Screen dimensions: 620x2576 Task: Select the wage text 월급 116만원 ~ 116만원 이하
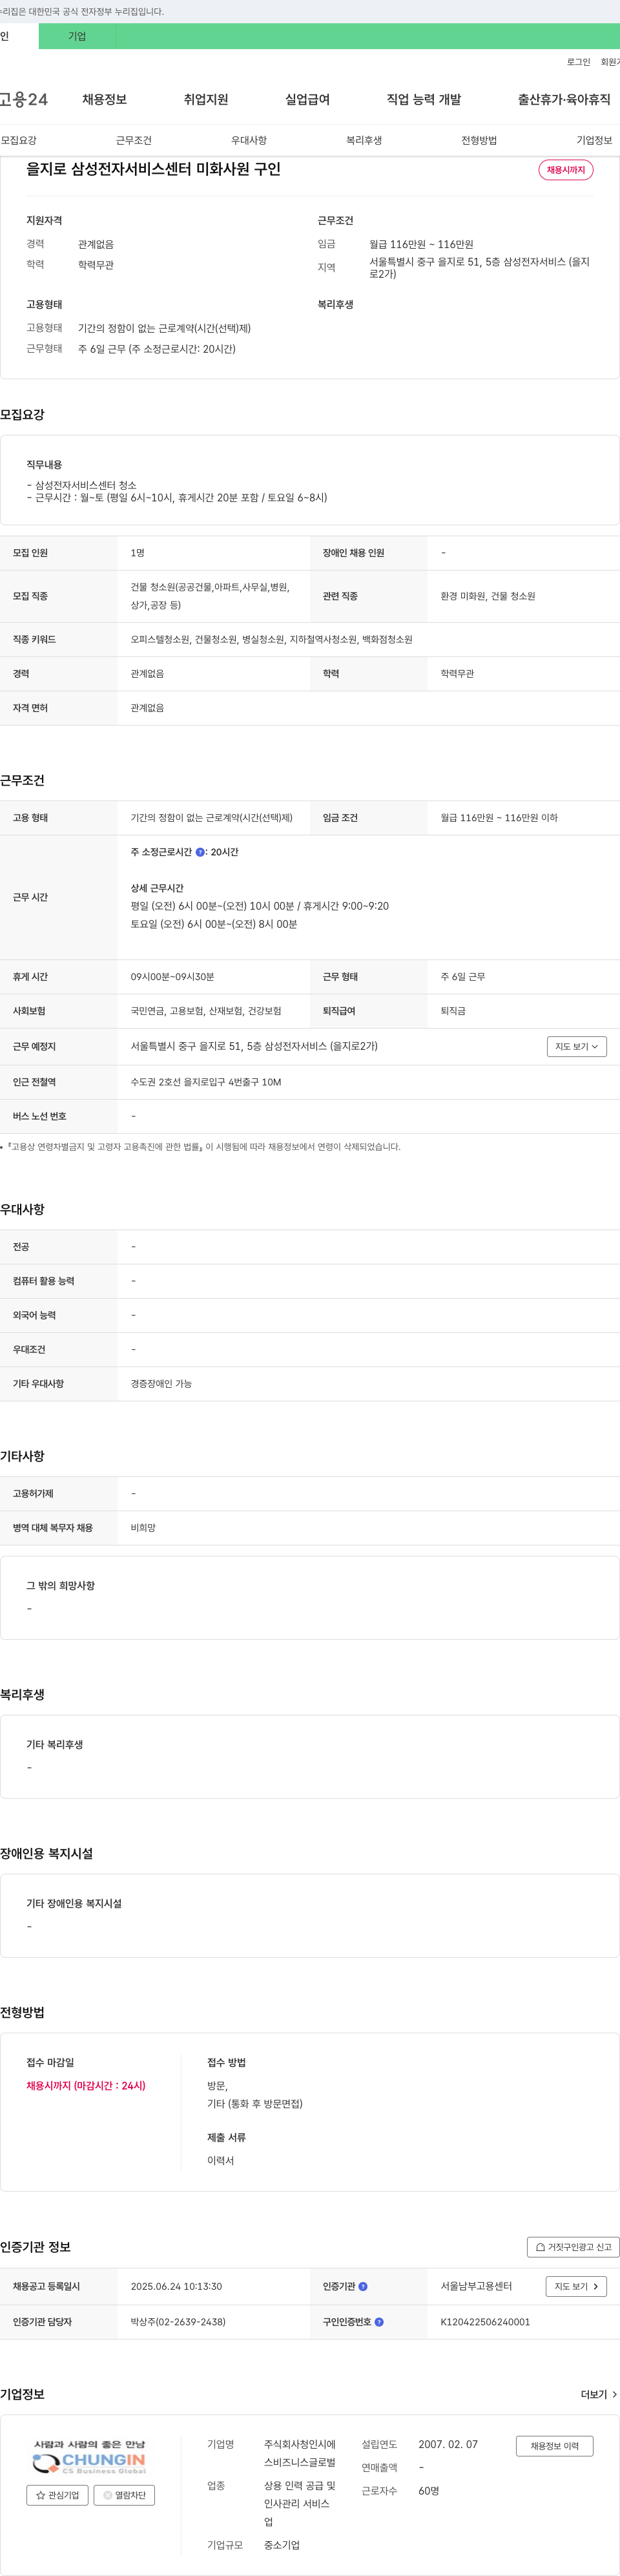point(499,818)
